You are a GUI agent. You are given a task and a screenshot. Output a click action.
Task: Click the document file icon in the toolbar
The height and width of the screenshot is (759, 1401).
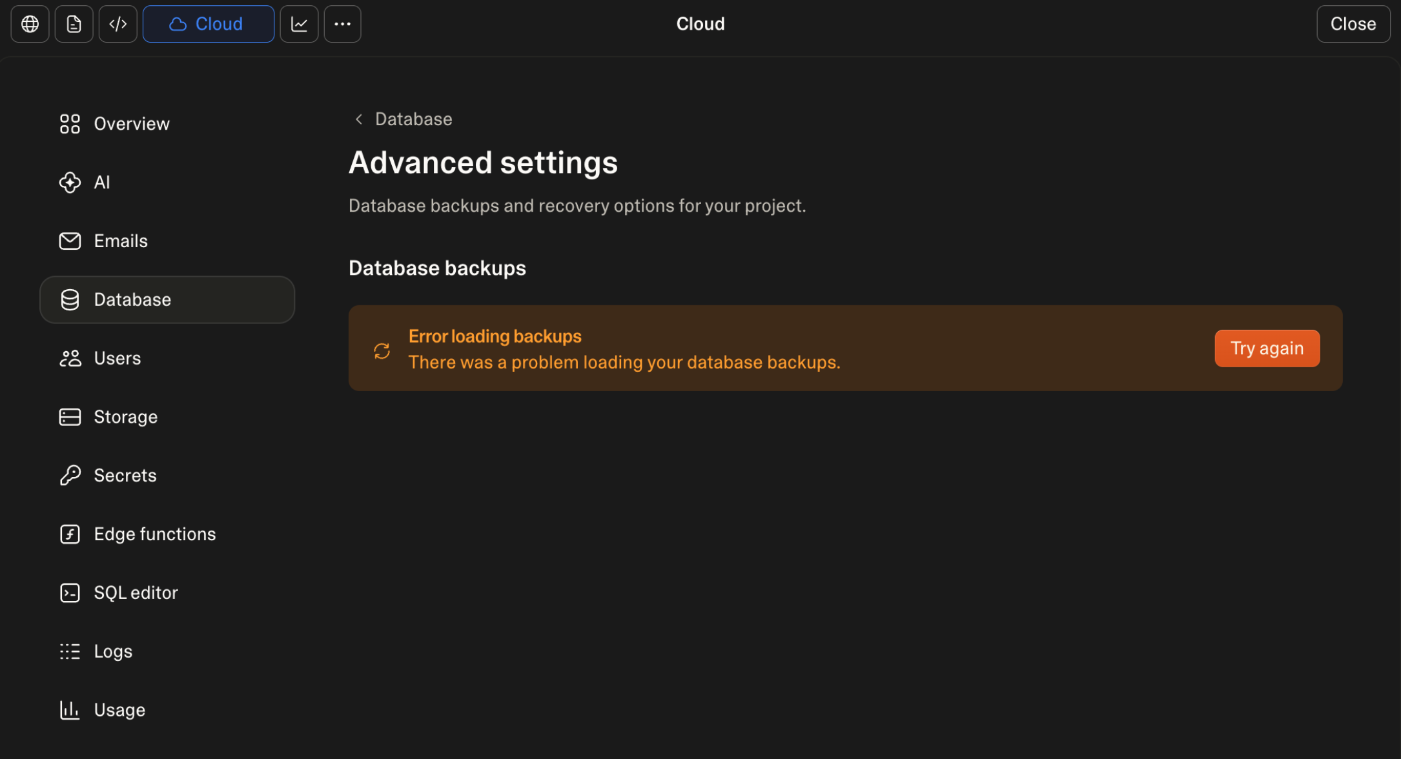tap(74, 24)
